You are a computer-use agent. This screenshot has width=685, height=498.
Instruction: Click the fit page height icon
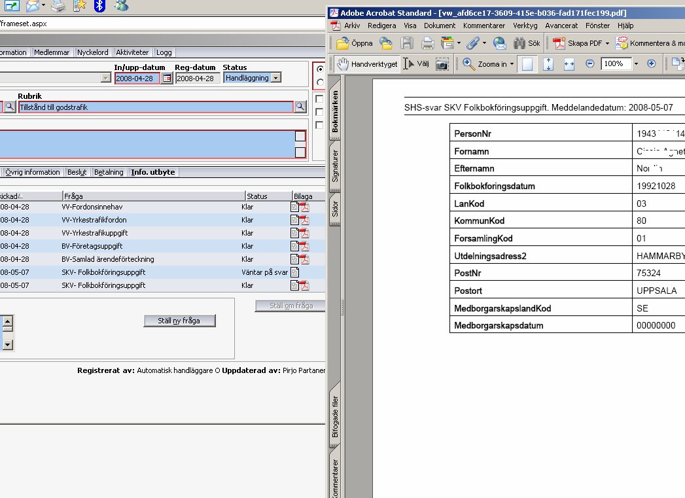click(x=548, y=64)
